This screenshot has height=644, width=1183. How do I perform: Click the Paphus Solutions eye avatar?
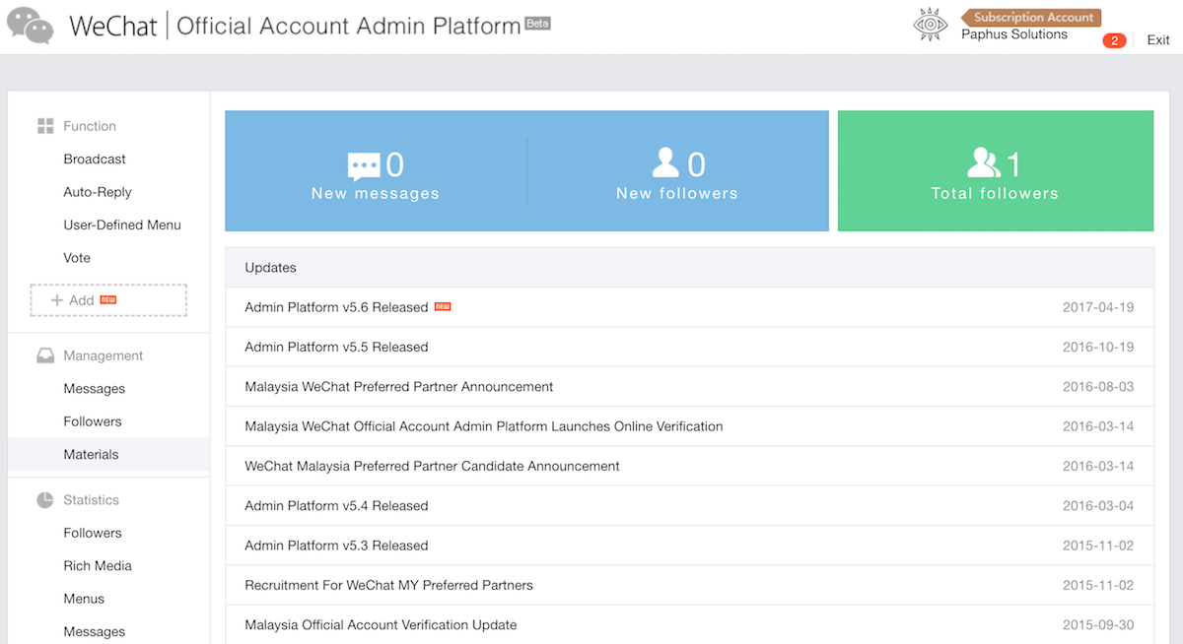tap(930, 26)
